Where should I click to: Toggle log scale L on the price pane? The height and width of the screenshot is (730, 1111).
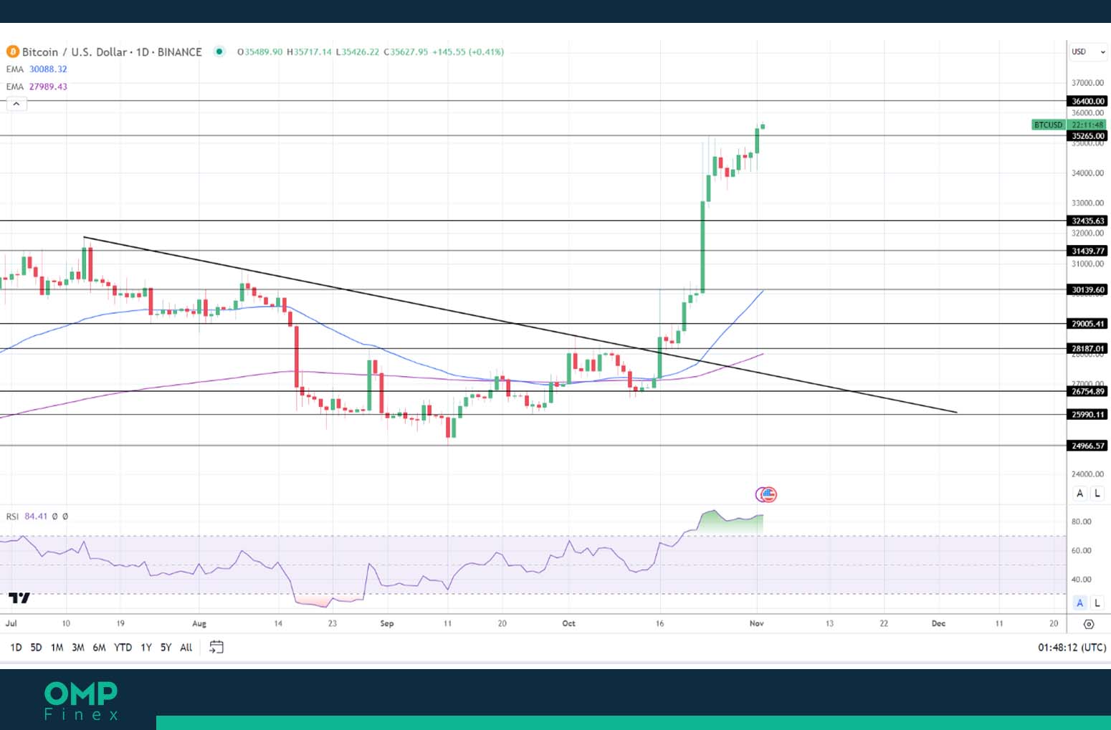click(x=1097, y=493)
